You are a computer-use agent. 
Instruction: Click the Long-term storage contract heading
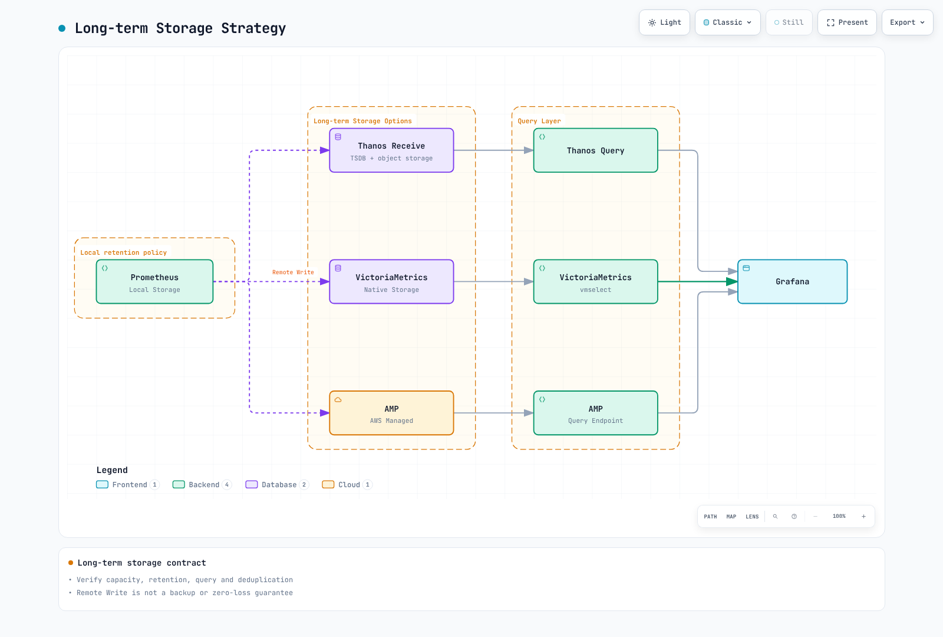[142, 563]
